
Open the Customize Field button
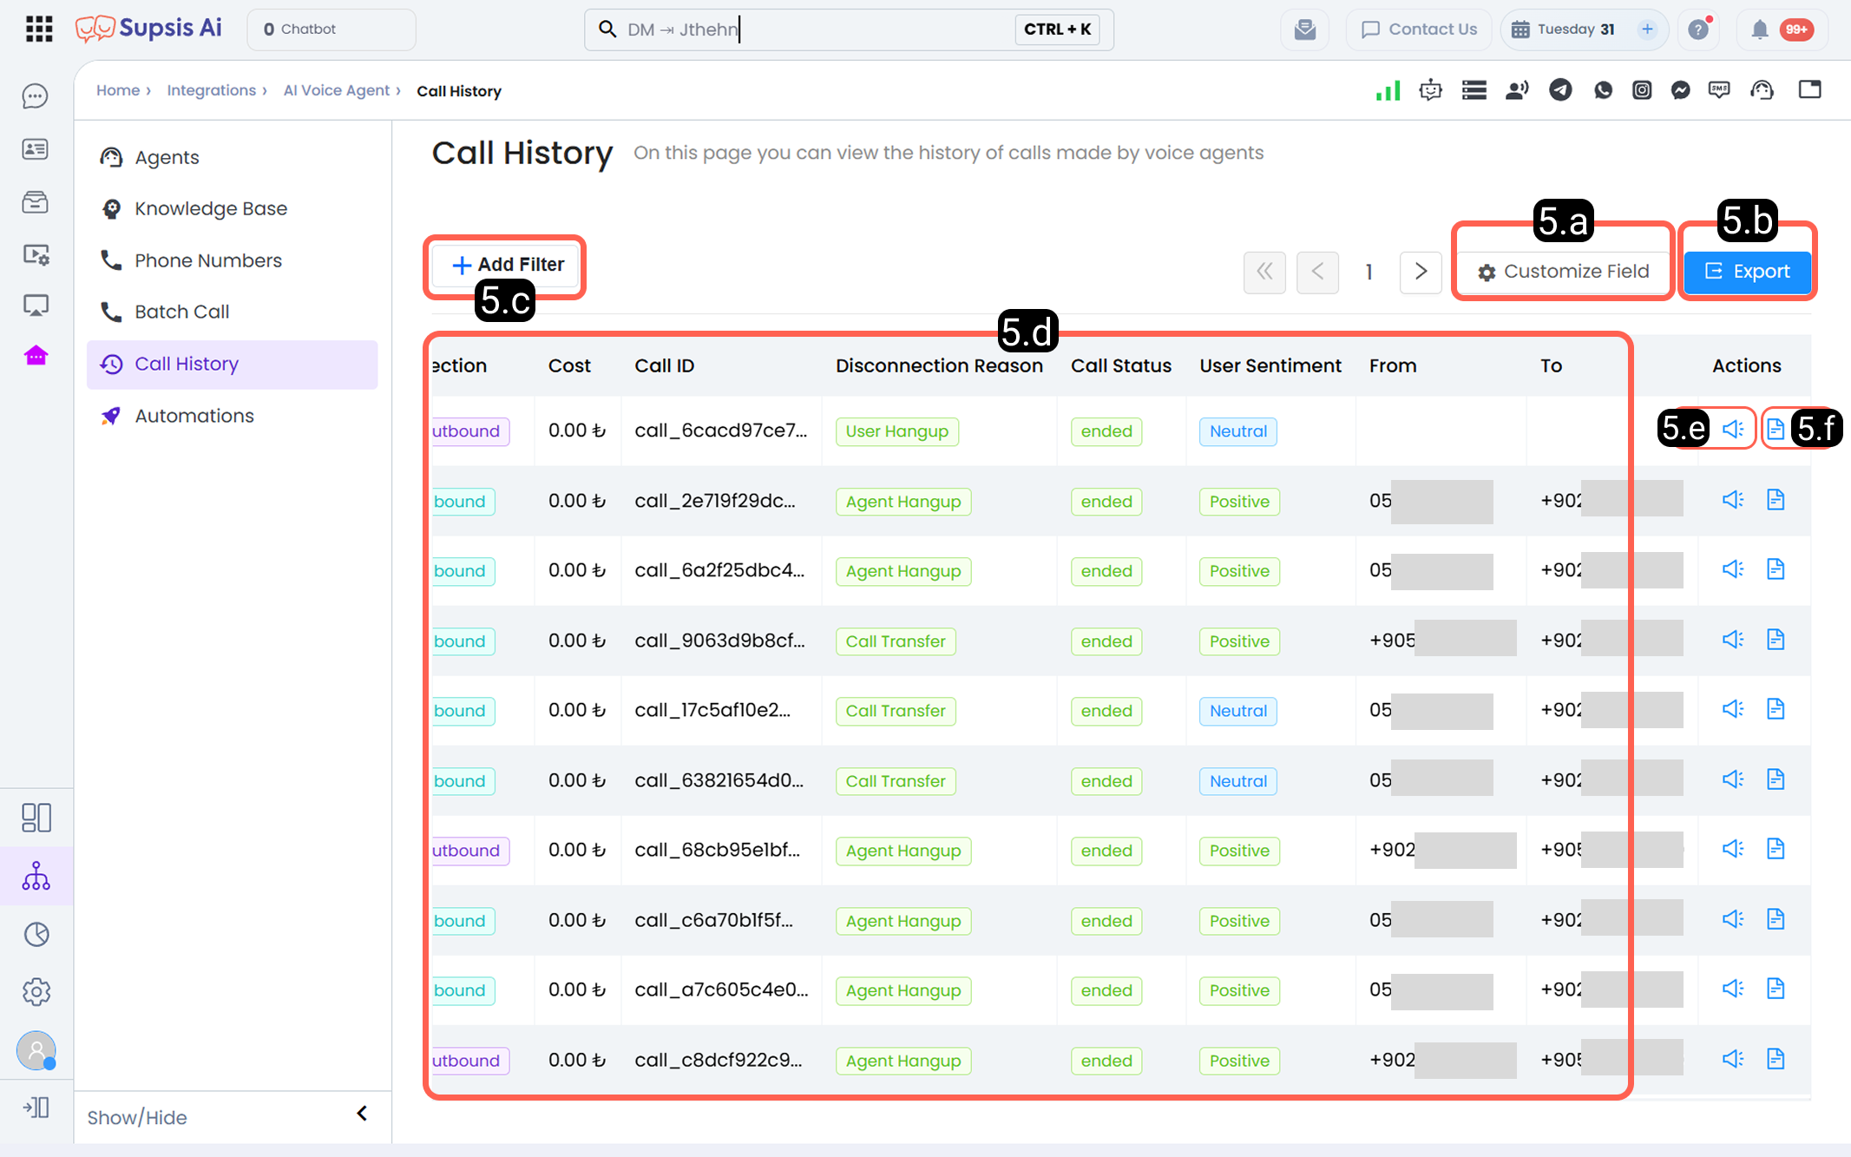tap(1563, 272)
